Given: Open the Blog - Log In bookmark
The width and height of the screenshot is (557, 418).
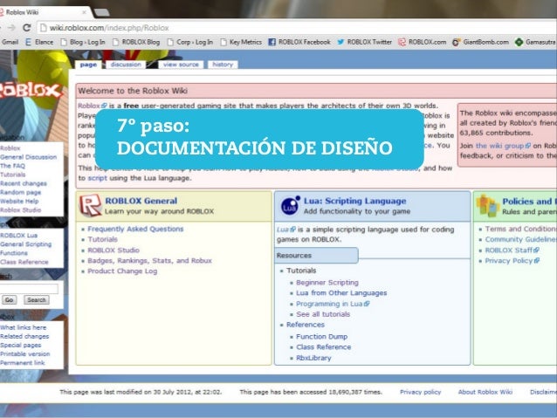Looking at the screenshot, I should (83, 42).
